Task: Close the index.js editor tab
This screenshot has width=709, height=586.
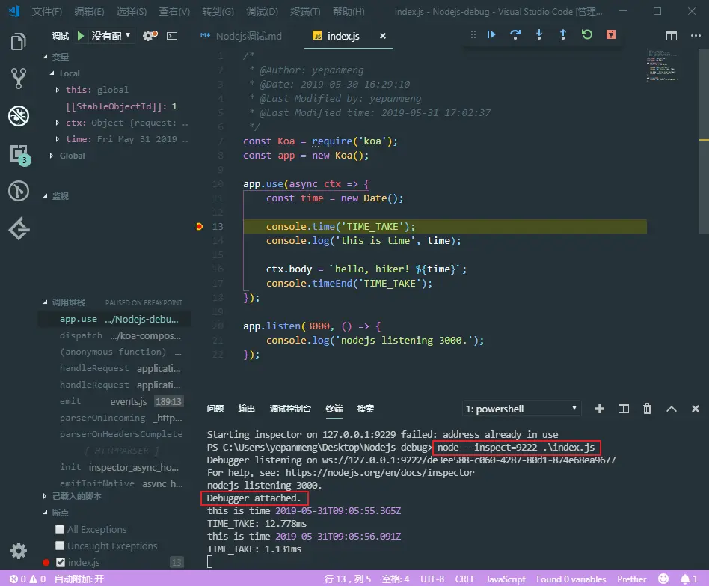Action: click(x=382, y=36)
